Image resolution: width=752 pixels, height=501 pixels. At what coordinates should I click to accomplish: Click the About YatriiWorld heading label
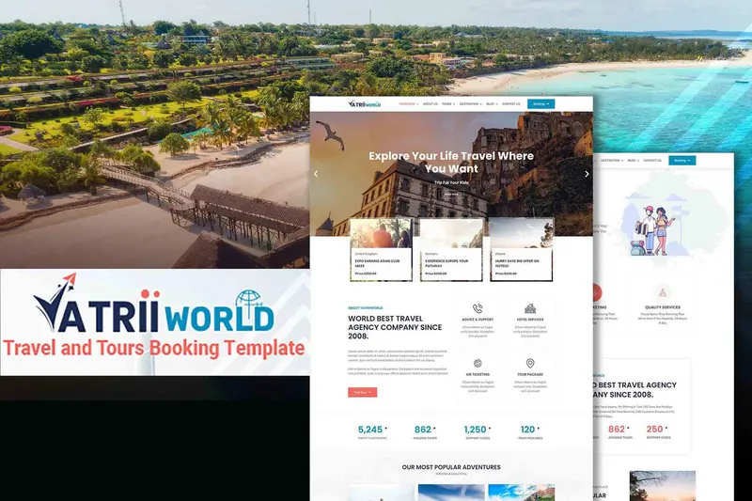(366, 307)
